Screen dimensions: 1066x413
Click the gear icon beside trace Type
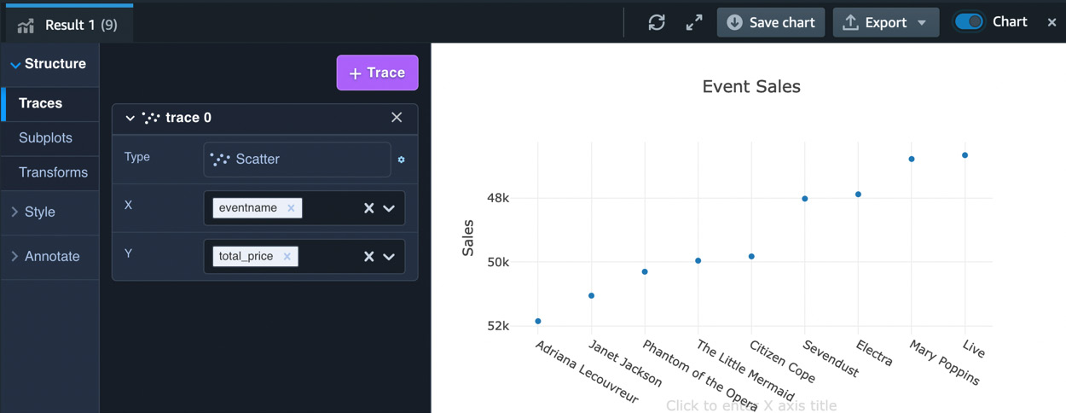[x=402, y=160]
